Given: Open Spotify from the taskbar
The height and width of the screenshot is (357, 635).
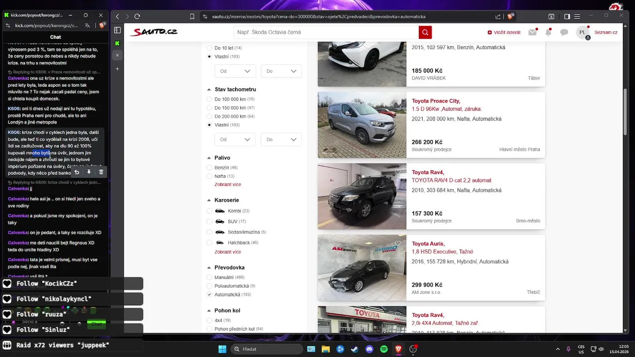Looking at the screenshot, I should [x=384, y=349].
